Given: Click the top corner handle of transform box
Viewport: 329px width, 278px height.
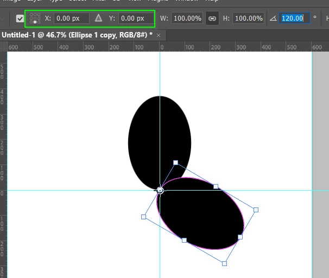Looking at the screenshot, I should click(x=175, y=162).
